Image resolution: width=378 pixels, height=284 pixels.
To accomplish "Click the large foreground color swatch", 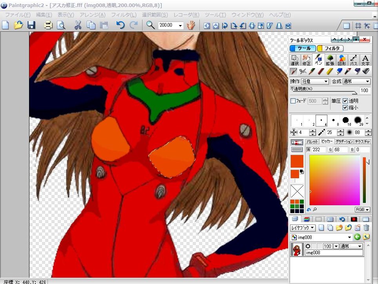I will point(297,161).
